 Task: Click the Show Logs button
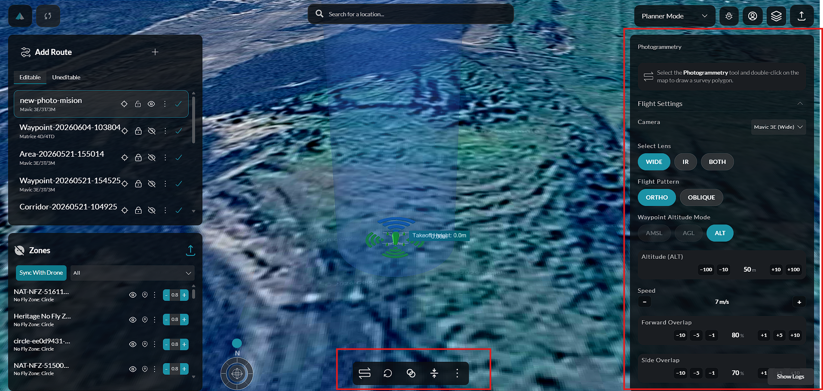point(790,376)
